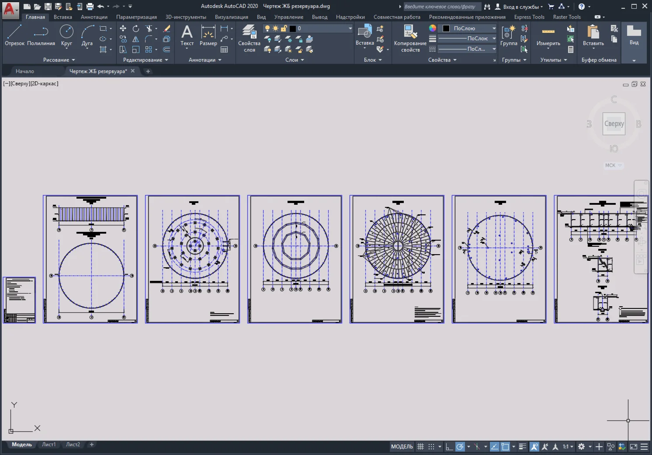Screen dimensions: 652x455
Task: Click the Rotate tool icon
Action: click(x=136, y=28)
